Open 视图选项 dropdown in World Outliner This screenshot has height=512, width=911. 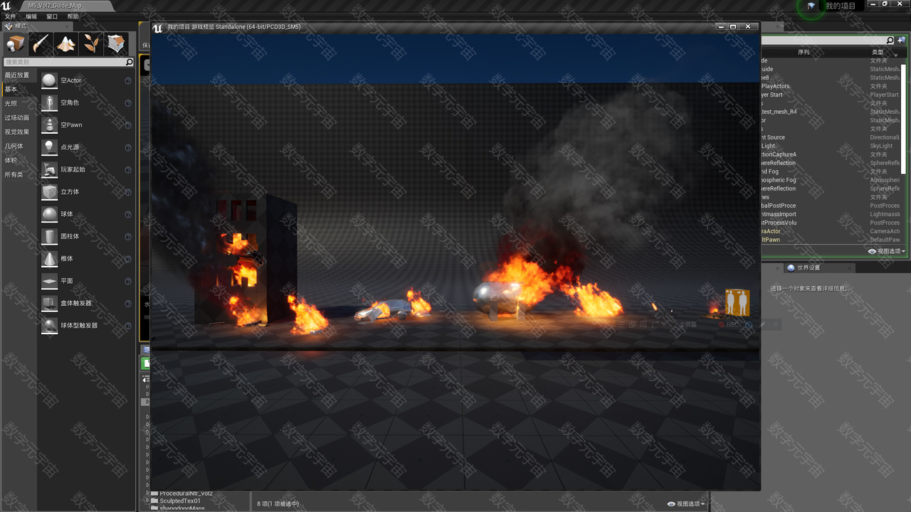point(887,251)
